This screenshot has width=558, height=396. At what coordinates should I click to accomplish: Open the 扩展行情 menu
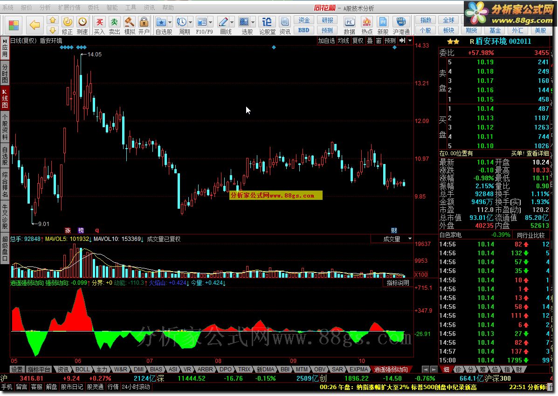[69, 7]
